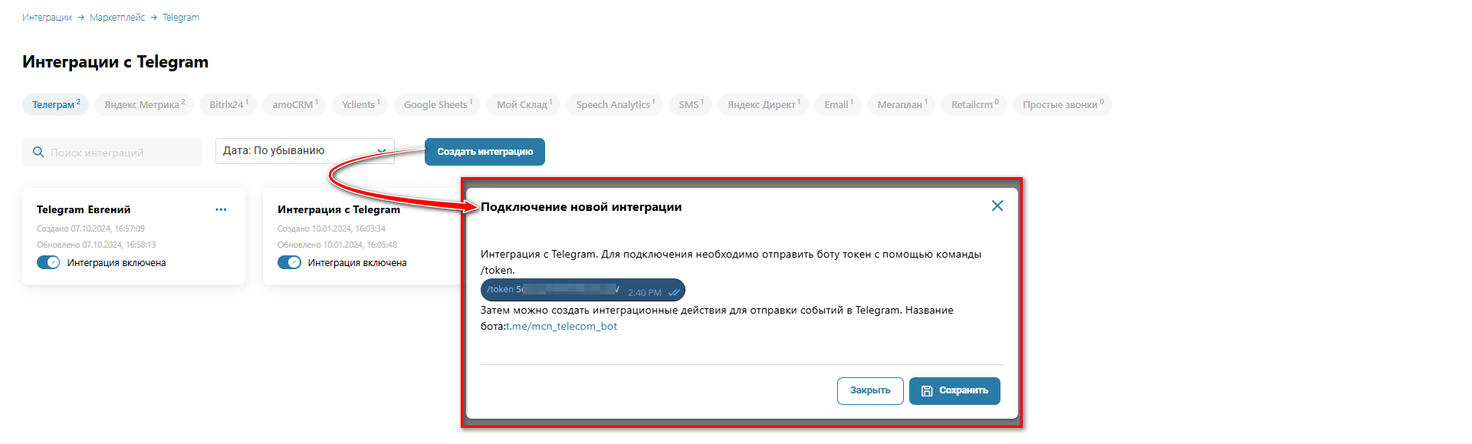Disable the Telegram Евгений integration toggle

[x=48, y=262]
